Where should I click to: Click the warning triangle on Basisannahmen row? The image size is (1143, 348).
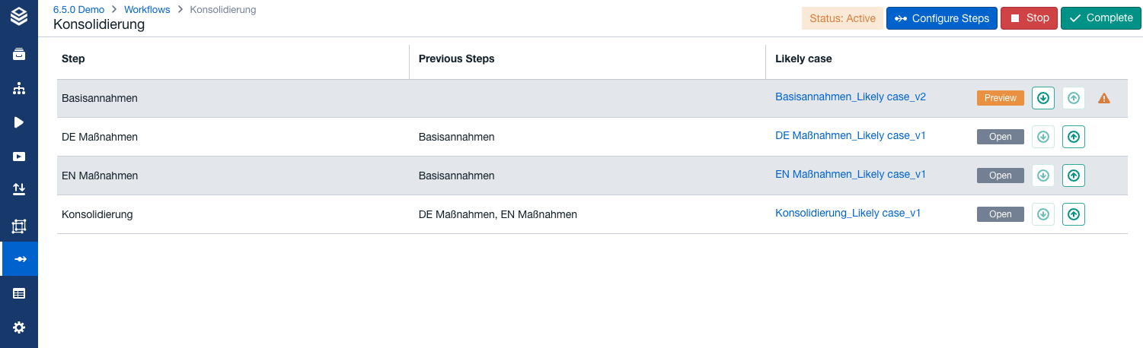click(1103, 98)
